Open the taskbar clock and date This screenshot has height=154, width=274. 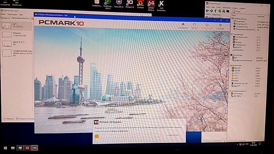pyautogui.click(x=254, y=144)
